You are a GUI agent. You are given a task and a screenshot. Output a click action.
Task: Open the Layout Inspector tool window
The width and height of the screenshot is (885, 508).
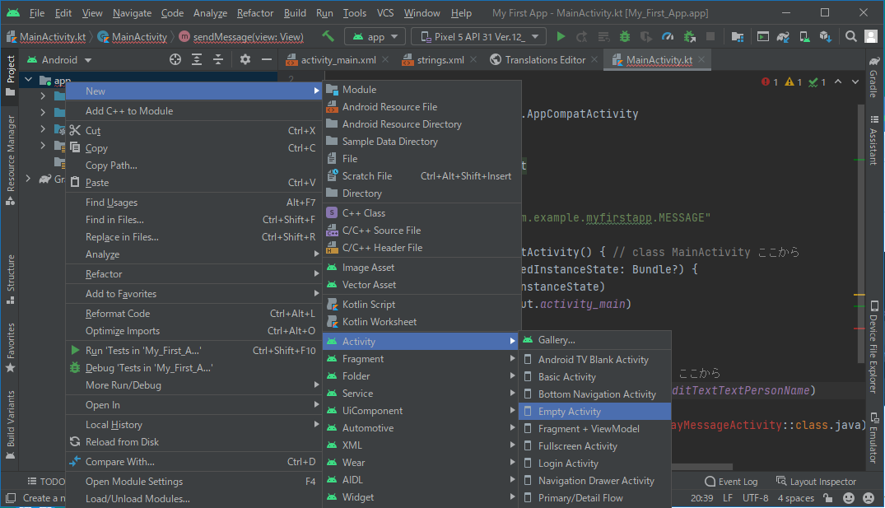click(x=816, y=482)
